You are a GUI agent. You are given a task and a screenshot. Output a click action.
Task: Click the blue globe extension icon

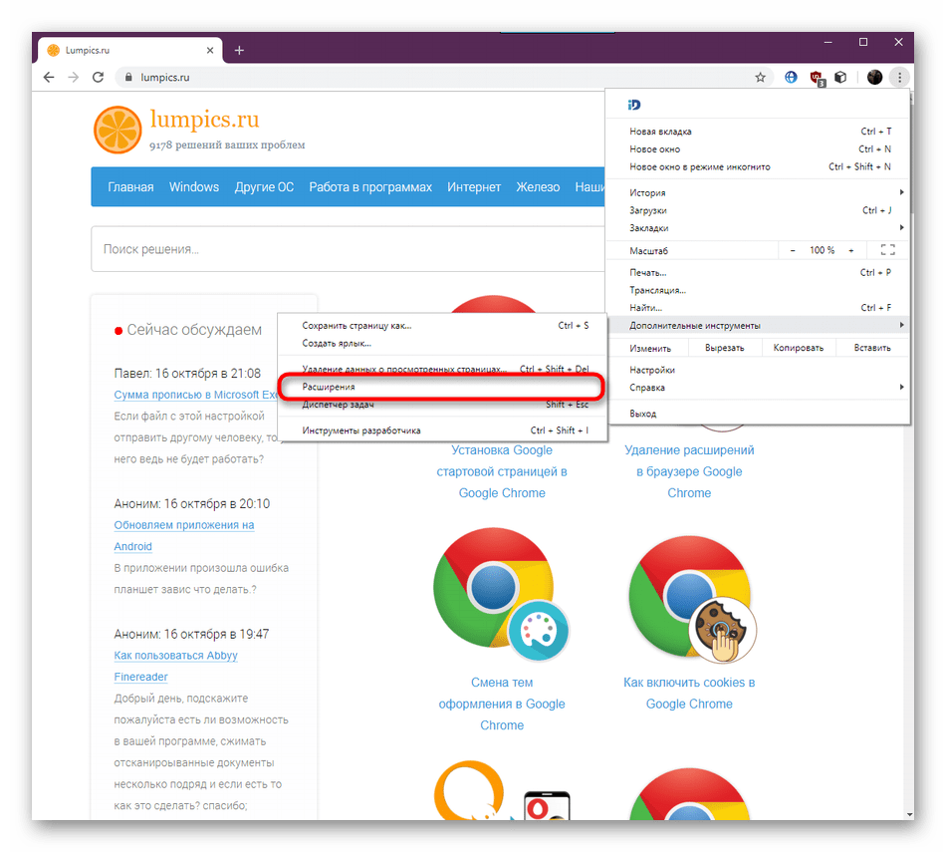792,77
